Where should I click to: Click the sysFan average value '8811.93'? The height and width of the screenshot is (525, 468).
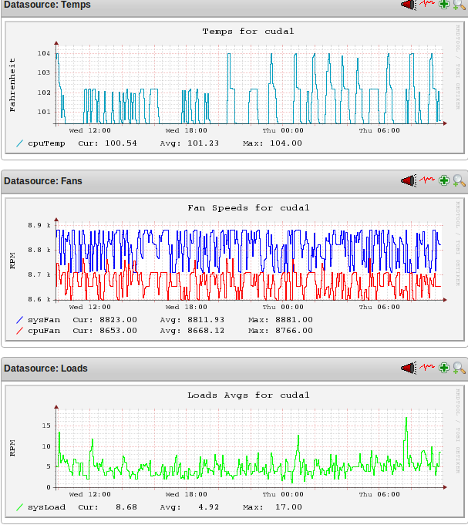coord(206,320)
